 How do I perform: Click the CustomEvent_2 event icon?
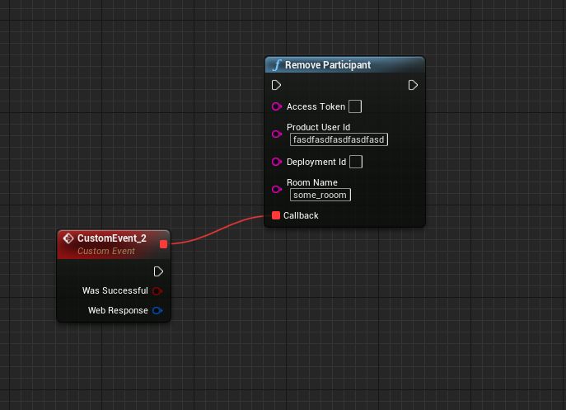click(68, 238)
